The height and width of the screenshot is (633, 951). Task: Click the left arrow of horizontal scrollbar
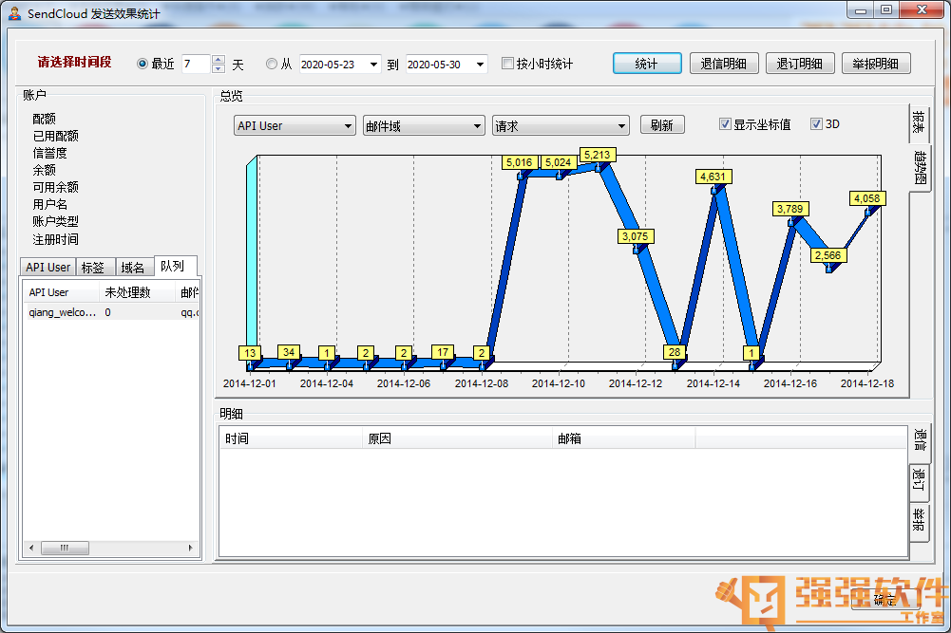pos(31,549)
